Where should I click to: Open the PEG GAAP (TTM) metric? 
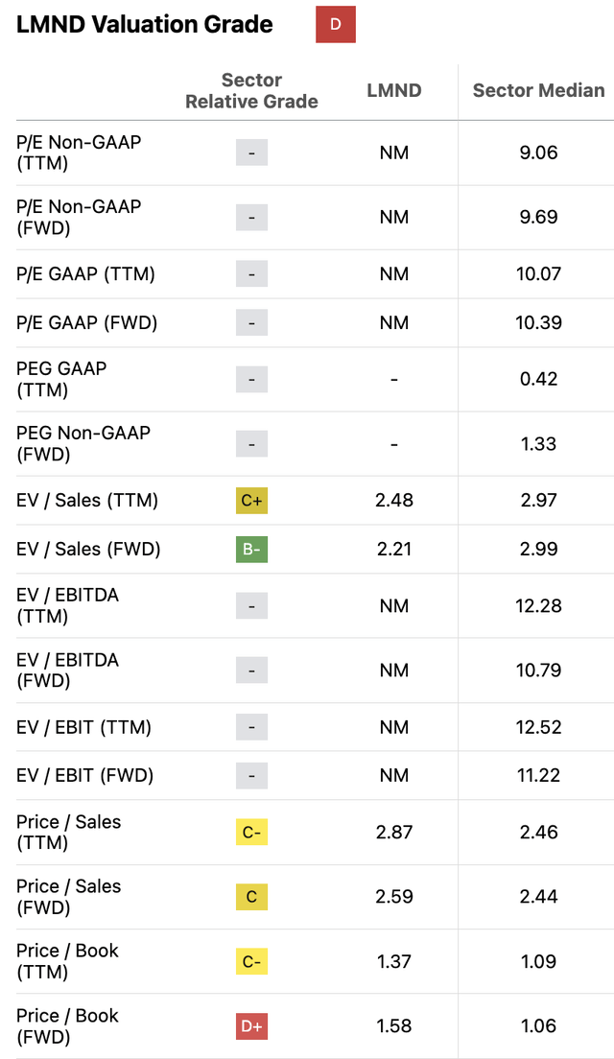click(61, 379)
